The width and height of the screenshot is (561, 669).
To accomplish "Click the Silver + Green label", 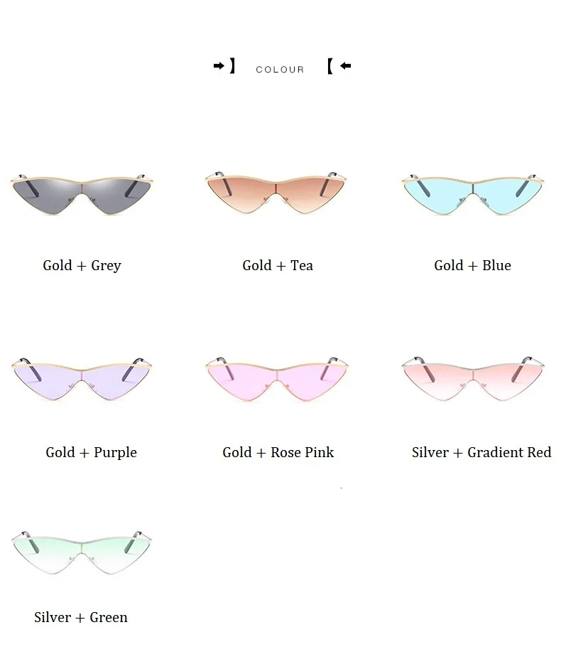I will [80, 617].
